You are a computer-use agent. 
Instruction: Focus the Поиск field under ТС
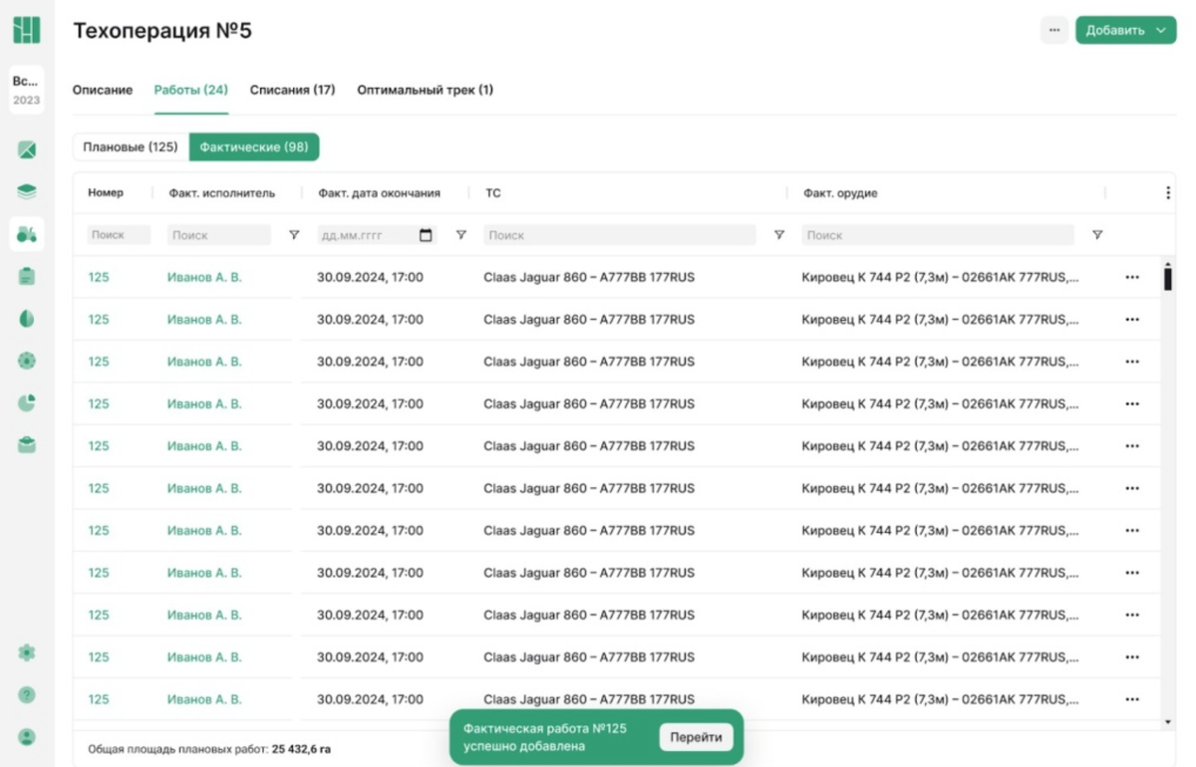click(620, 235)
